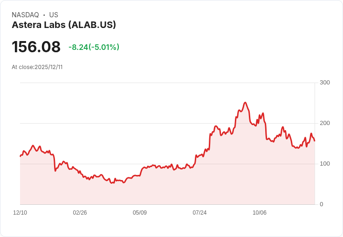
Task: Click the separator dot between NASDAQ and US
Action: coord(44,15)
